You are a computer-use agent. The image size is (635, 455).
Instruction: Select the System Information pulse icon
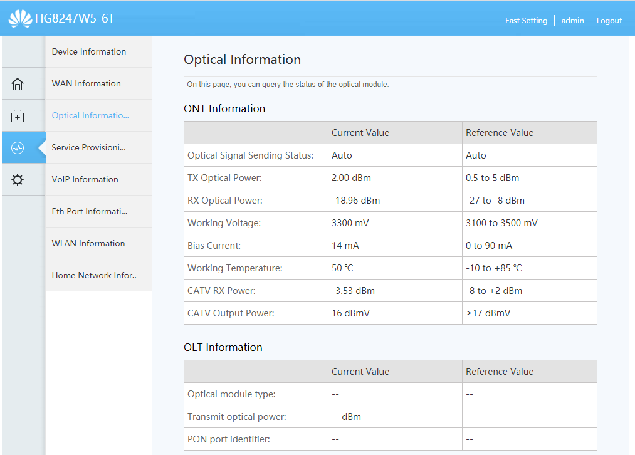18,148
